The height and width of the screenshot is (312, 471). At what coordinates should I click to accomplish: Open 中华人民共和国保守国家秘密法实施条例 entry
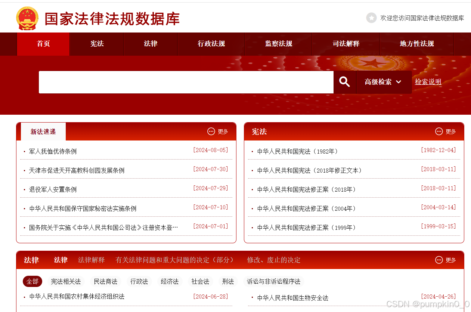[83, 208]
